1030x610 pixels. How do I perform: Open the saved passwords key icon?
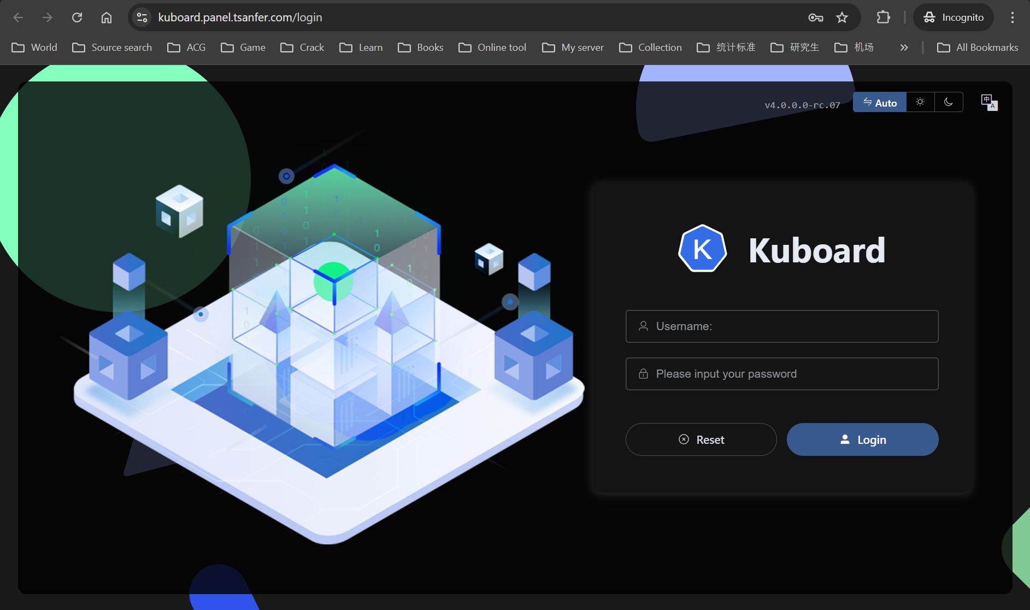(x=815, y=17)
